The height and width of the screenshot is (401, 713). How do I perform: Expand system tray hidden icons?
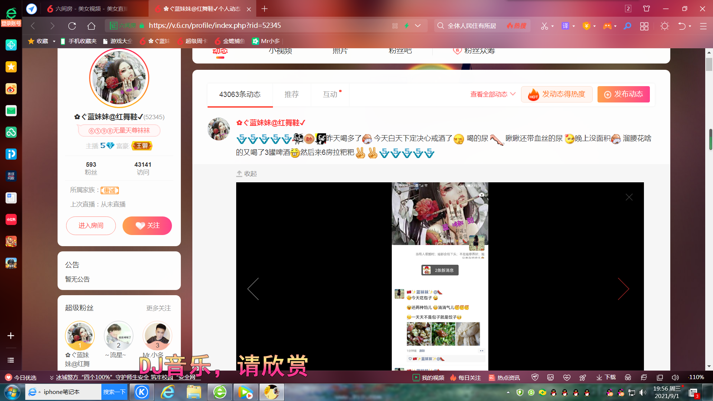tap(508, 392)
